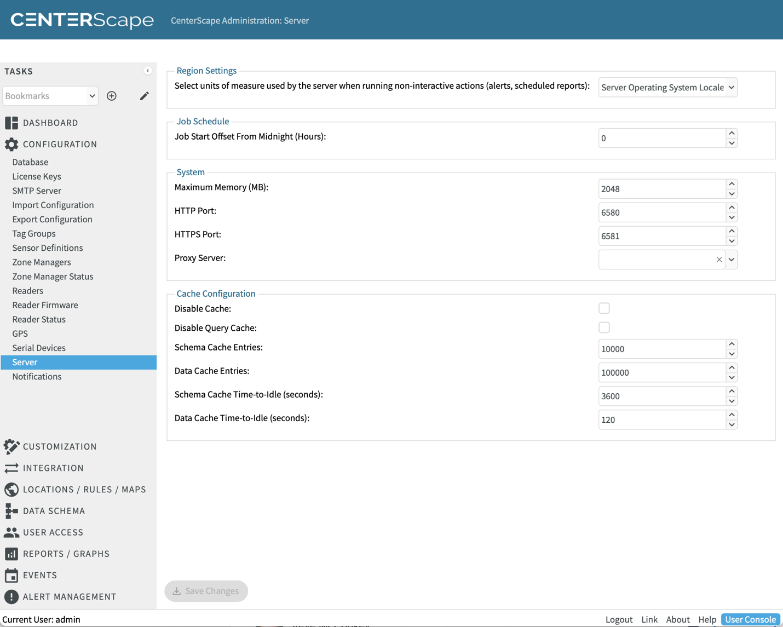Open the Zone Managers configuration page
This screenshot has width=783, height=627.
[x=42, y=262]
